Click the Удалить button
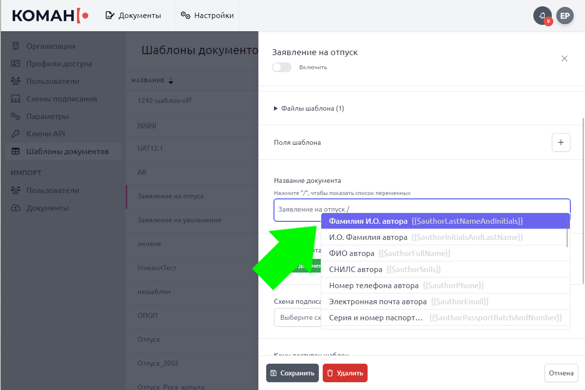The image size is (585, 390). pyautogui.click(x=345, y=373)
